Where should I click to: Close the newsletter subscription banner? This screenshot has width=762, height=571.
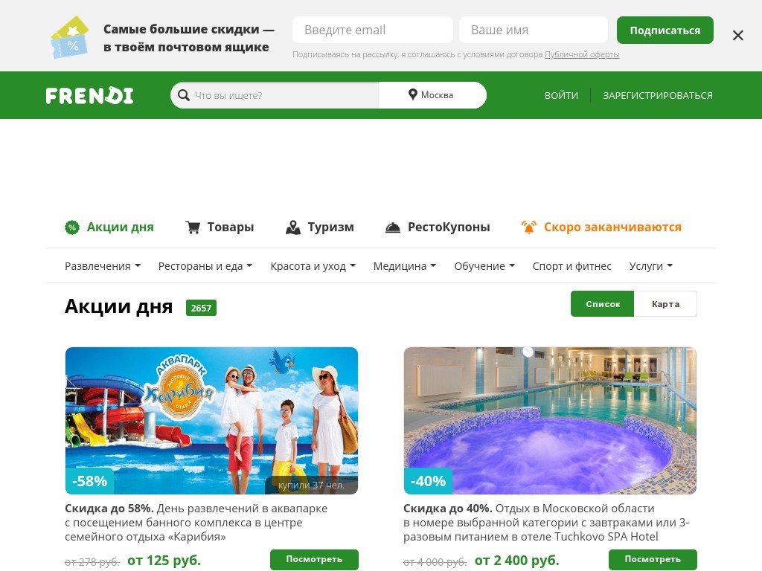click(x=737, y=36)
